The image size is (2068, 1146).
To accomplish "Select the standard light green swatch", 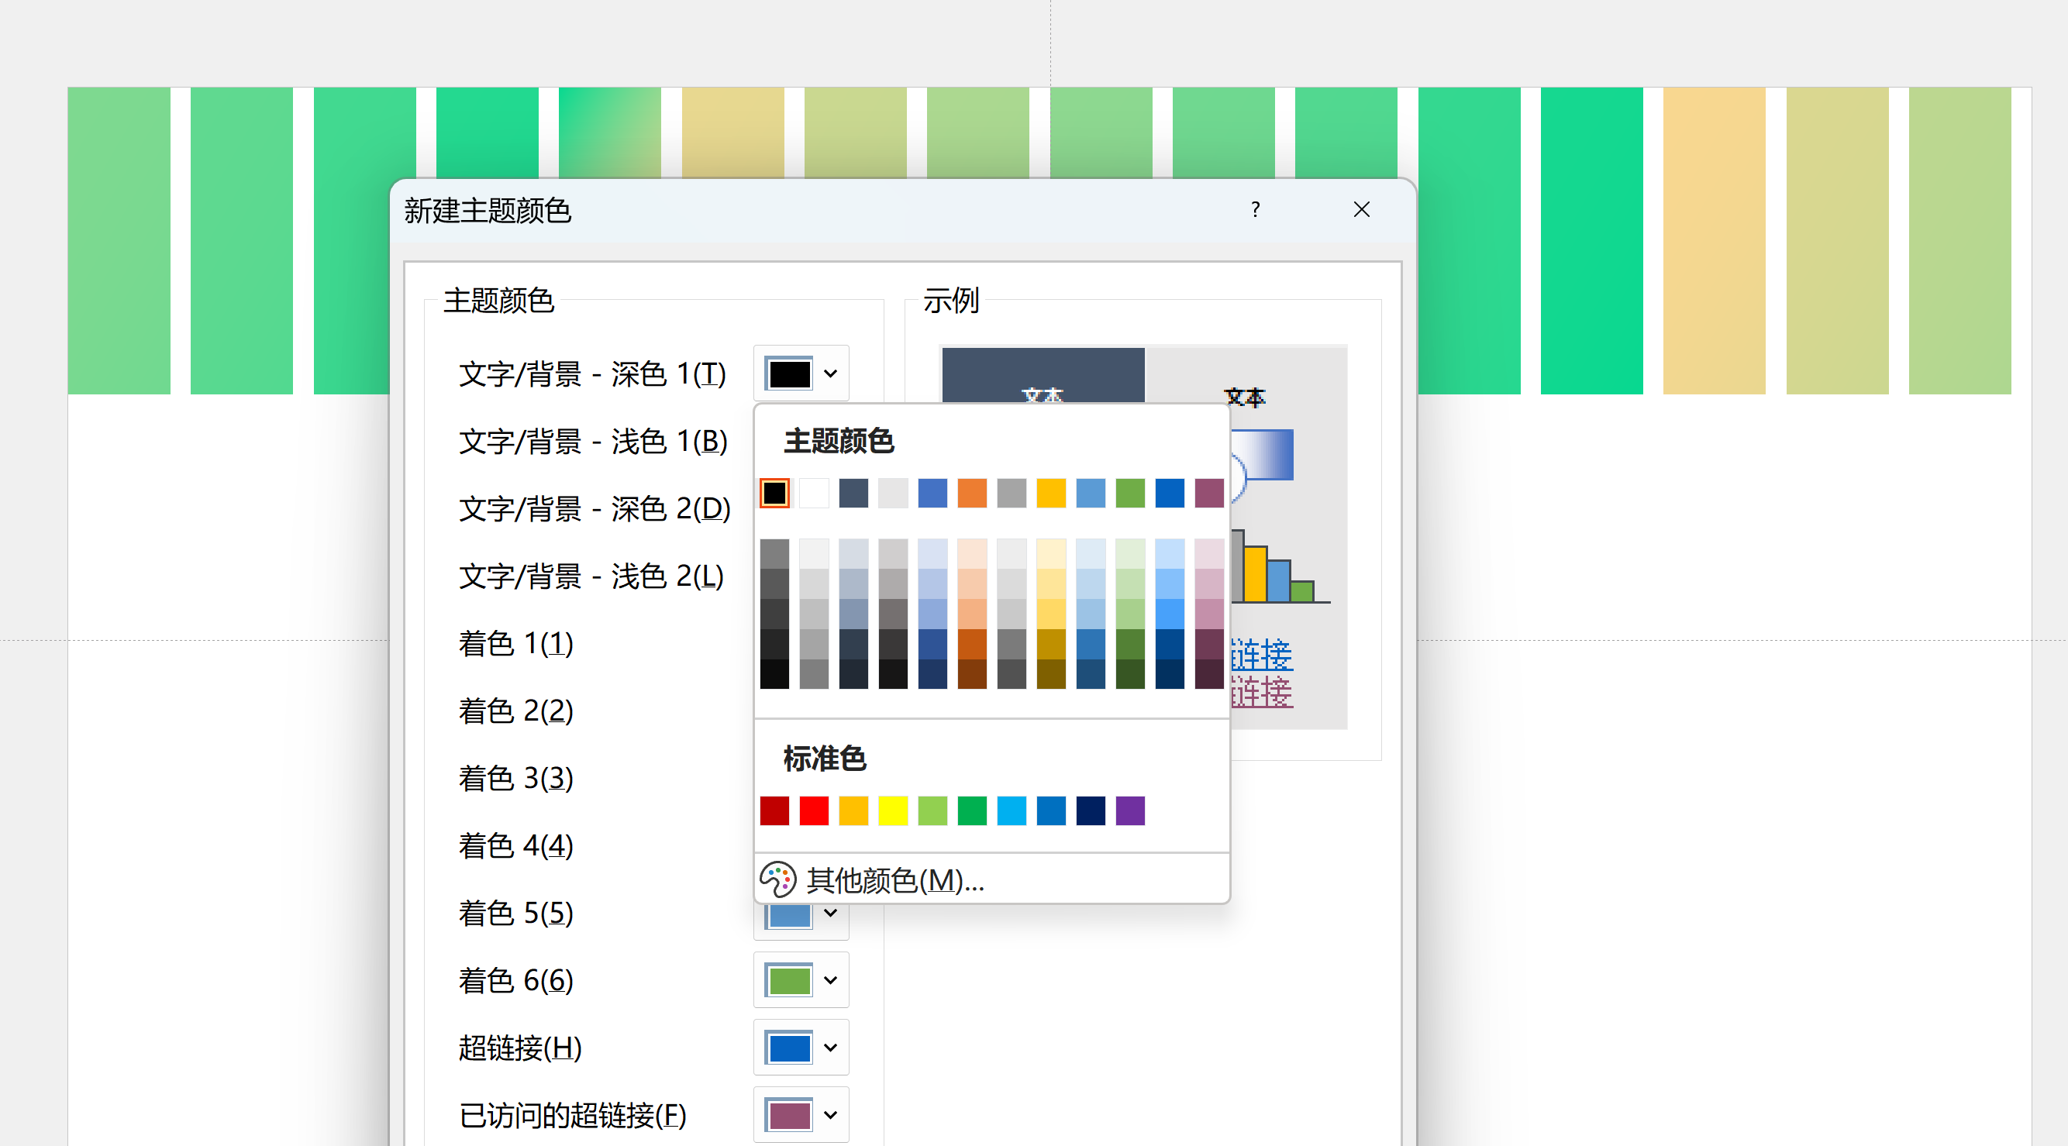I will (933, 810).
